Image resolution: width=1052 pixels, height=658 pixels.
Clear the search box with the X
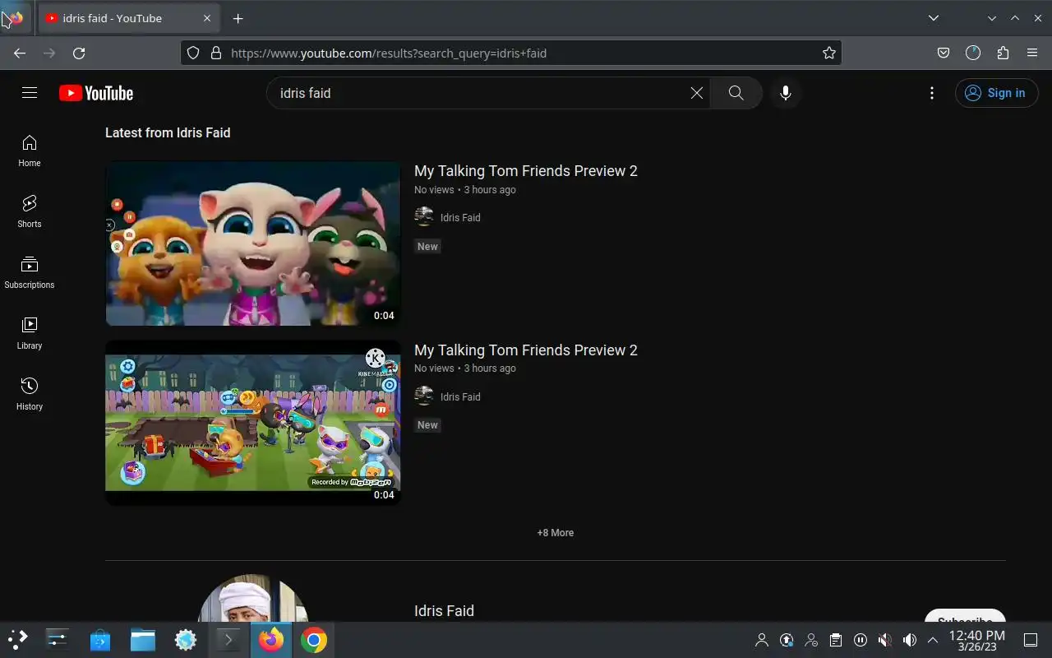click(x=697, y=93)
